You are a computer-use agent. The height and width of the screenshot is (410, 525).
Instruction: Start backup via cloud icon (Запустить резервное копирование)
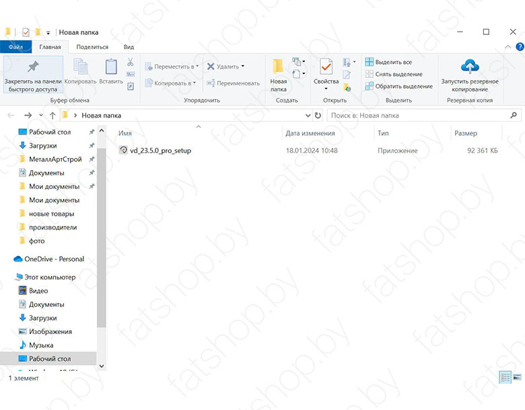(x=469, y=67)
